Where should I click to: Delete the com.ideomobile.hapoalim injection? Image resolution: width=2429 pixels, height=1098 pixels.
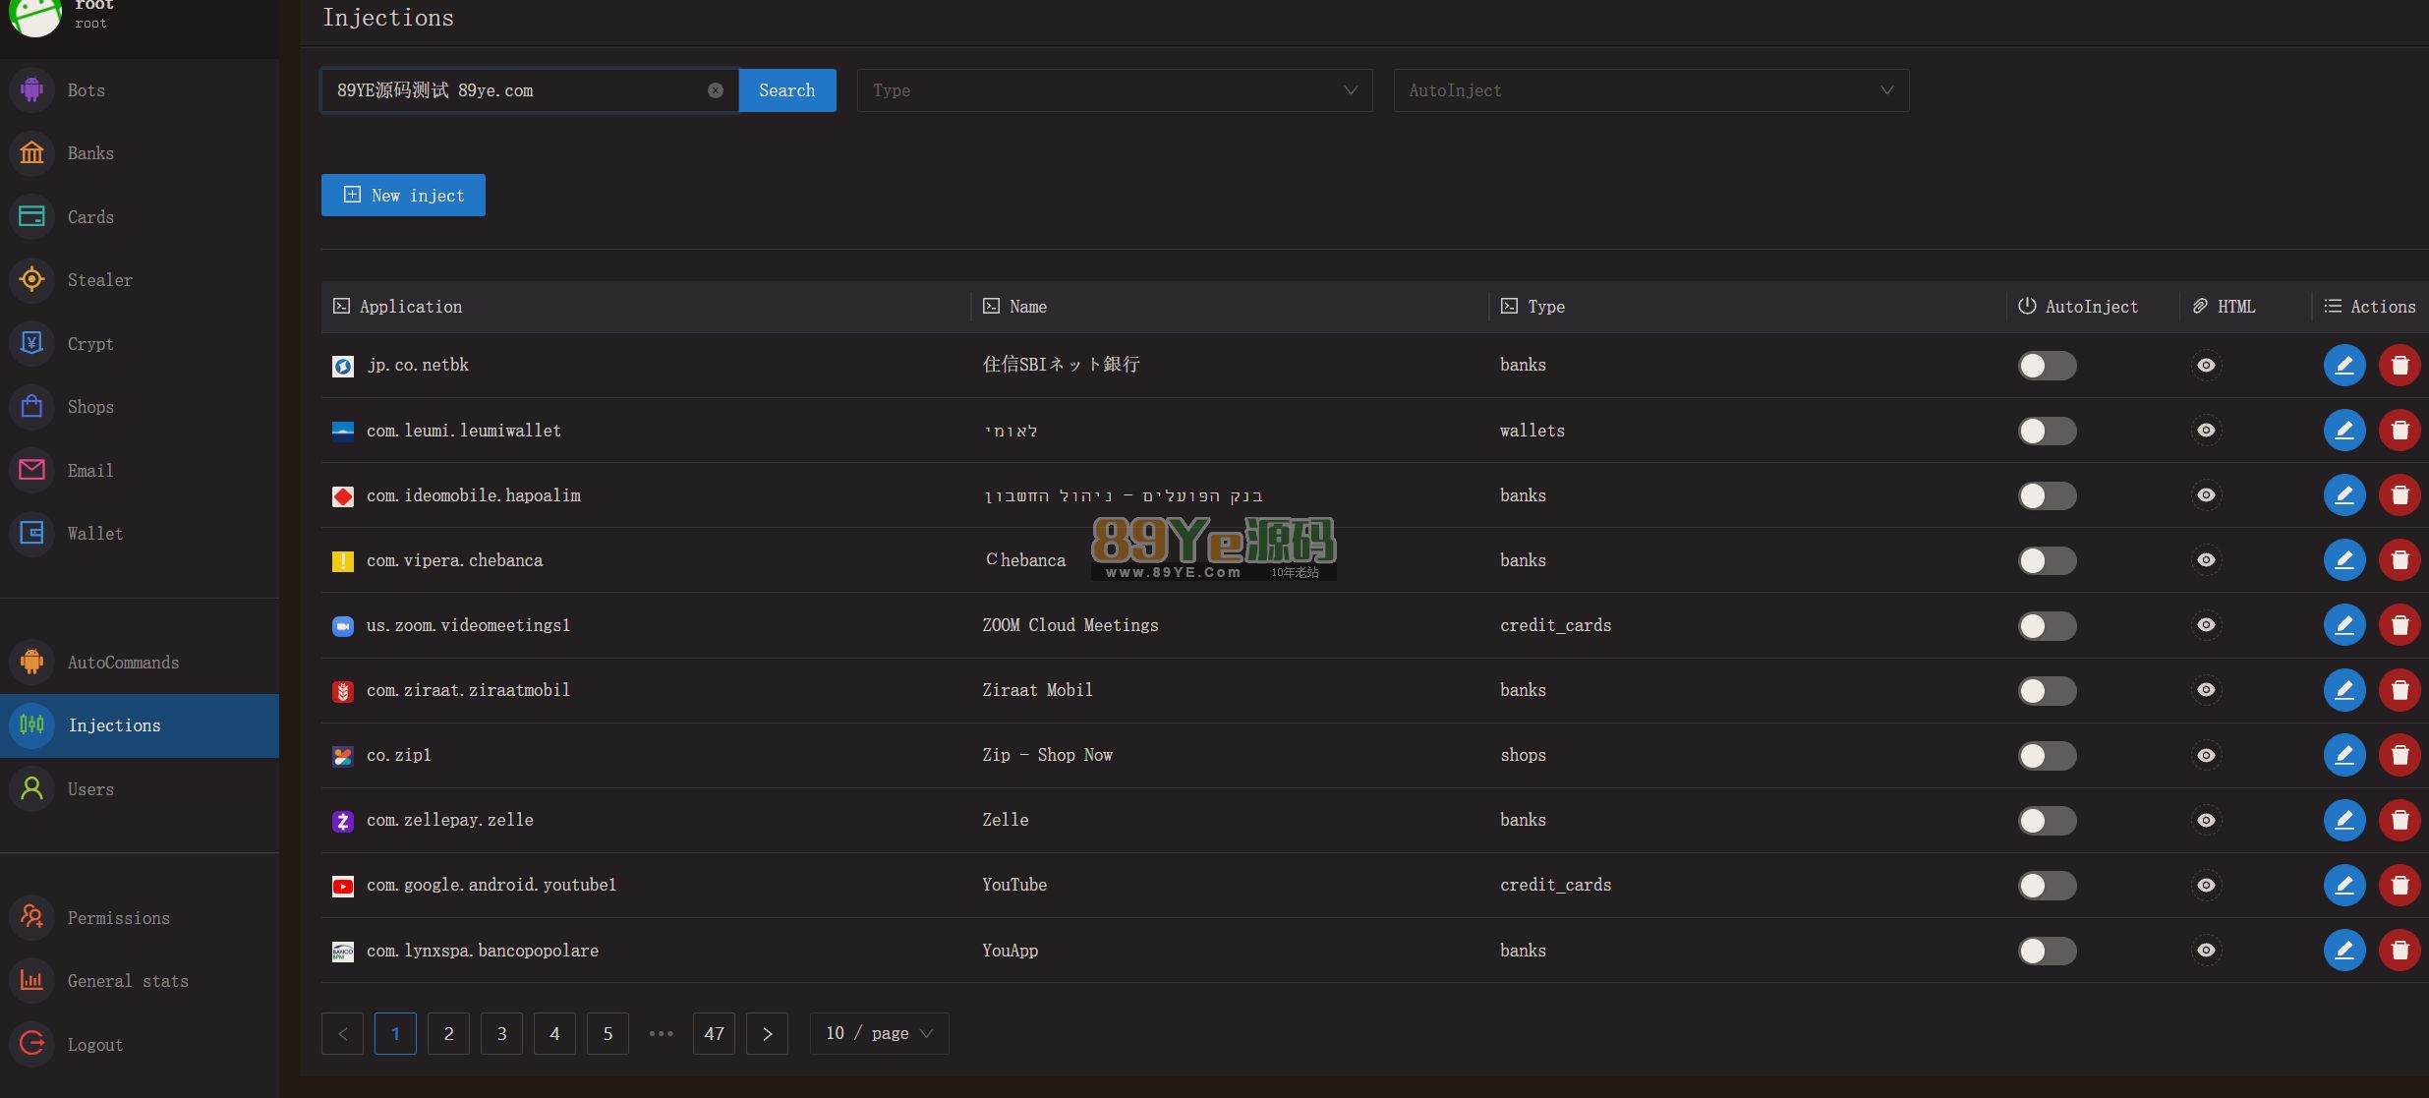2400,494
